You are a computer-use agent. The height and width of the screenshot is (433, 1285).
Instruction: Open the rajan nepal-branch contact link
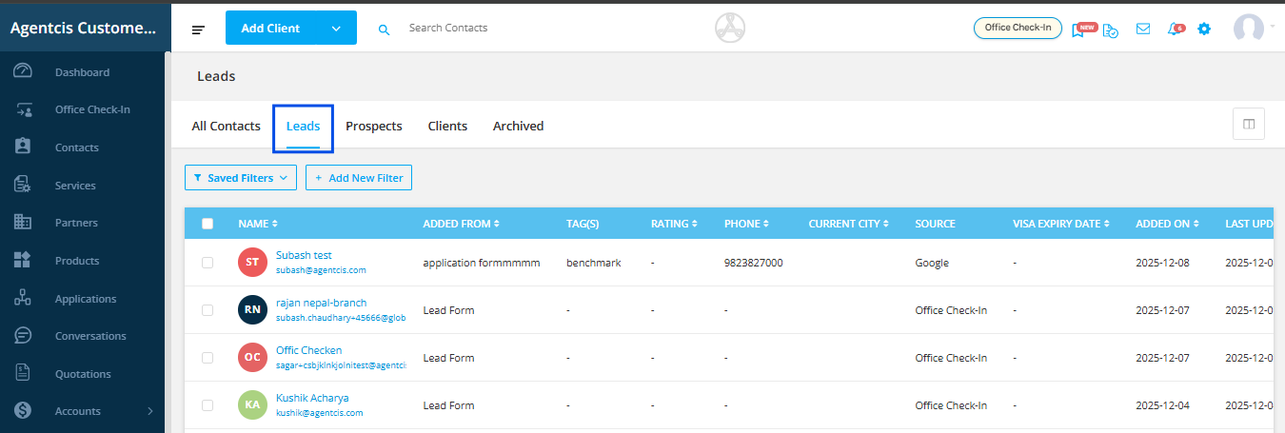click(321, 303)
